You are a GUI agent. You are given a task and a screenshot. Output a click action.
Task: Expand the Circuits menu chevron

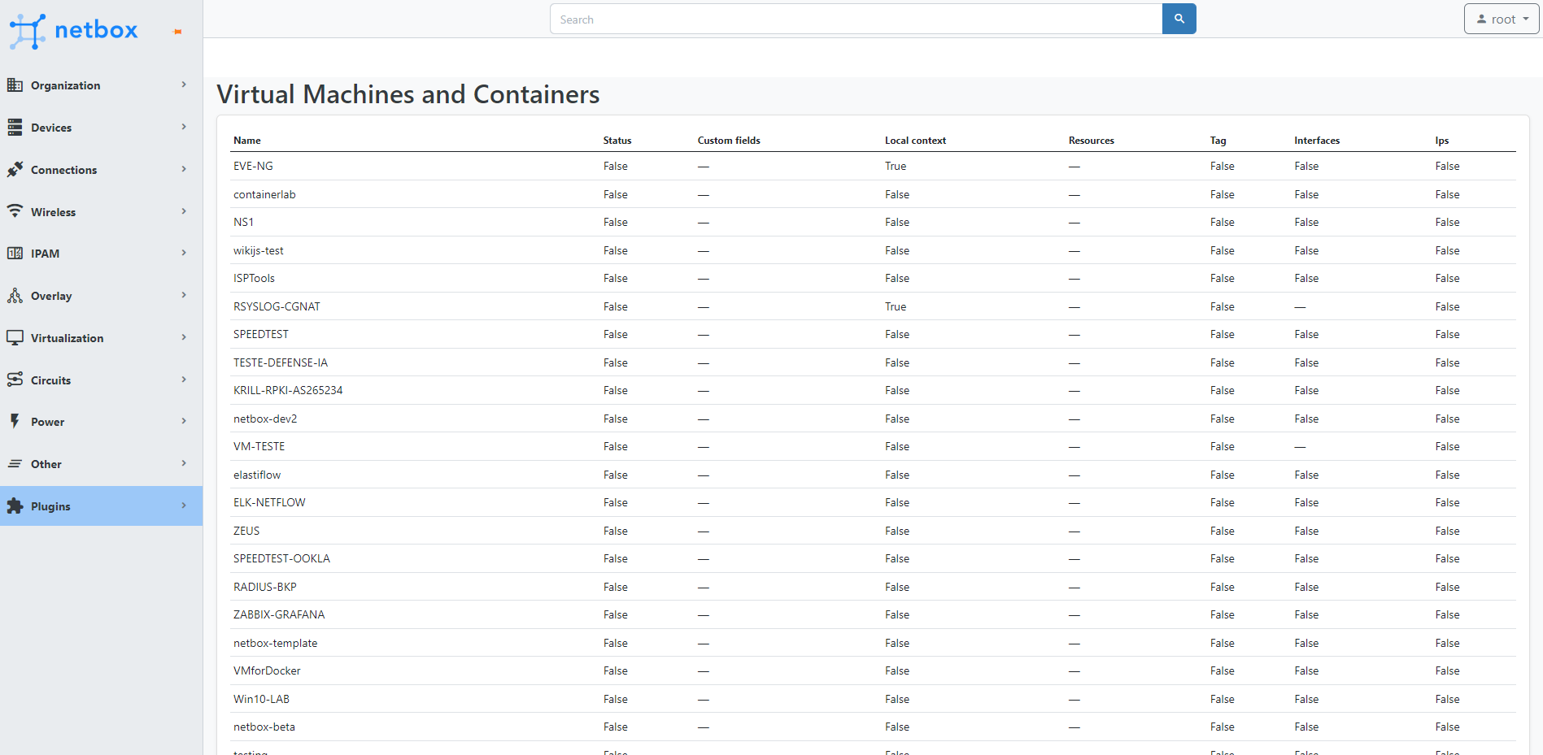coord(184,380)
